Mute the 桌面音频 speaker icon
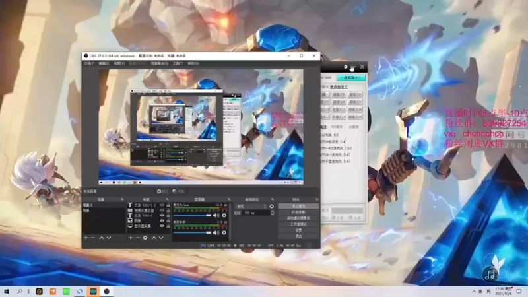This screenshot has width=528, height=297. (216, 233)
